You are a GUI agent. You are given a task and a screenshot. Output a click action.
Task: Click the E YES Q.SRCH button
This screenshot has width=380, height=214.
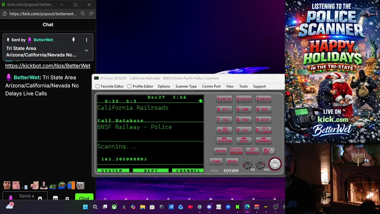(263, 130)
